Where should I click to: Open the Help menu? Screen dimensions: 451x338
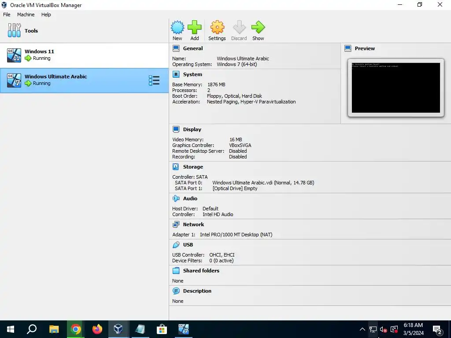(46, 15)
